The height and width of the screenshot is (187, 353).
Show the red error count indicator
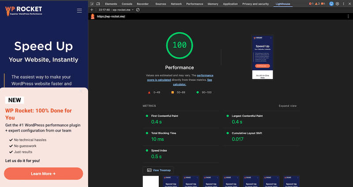pos(311,4)
